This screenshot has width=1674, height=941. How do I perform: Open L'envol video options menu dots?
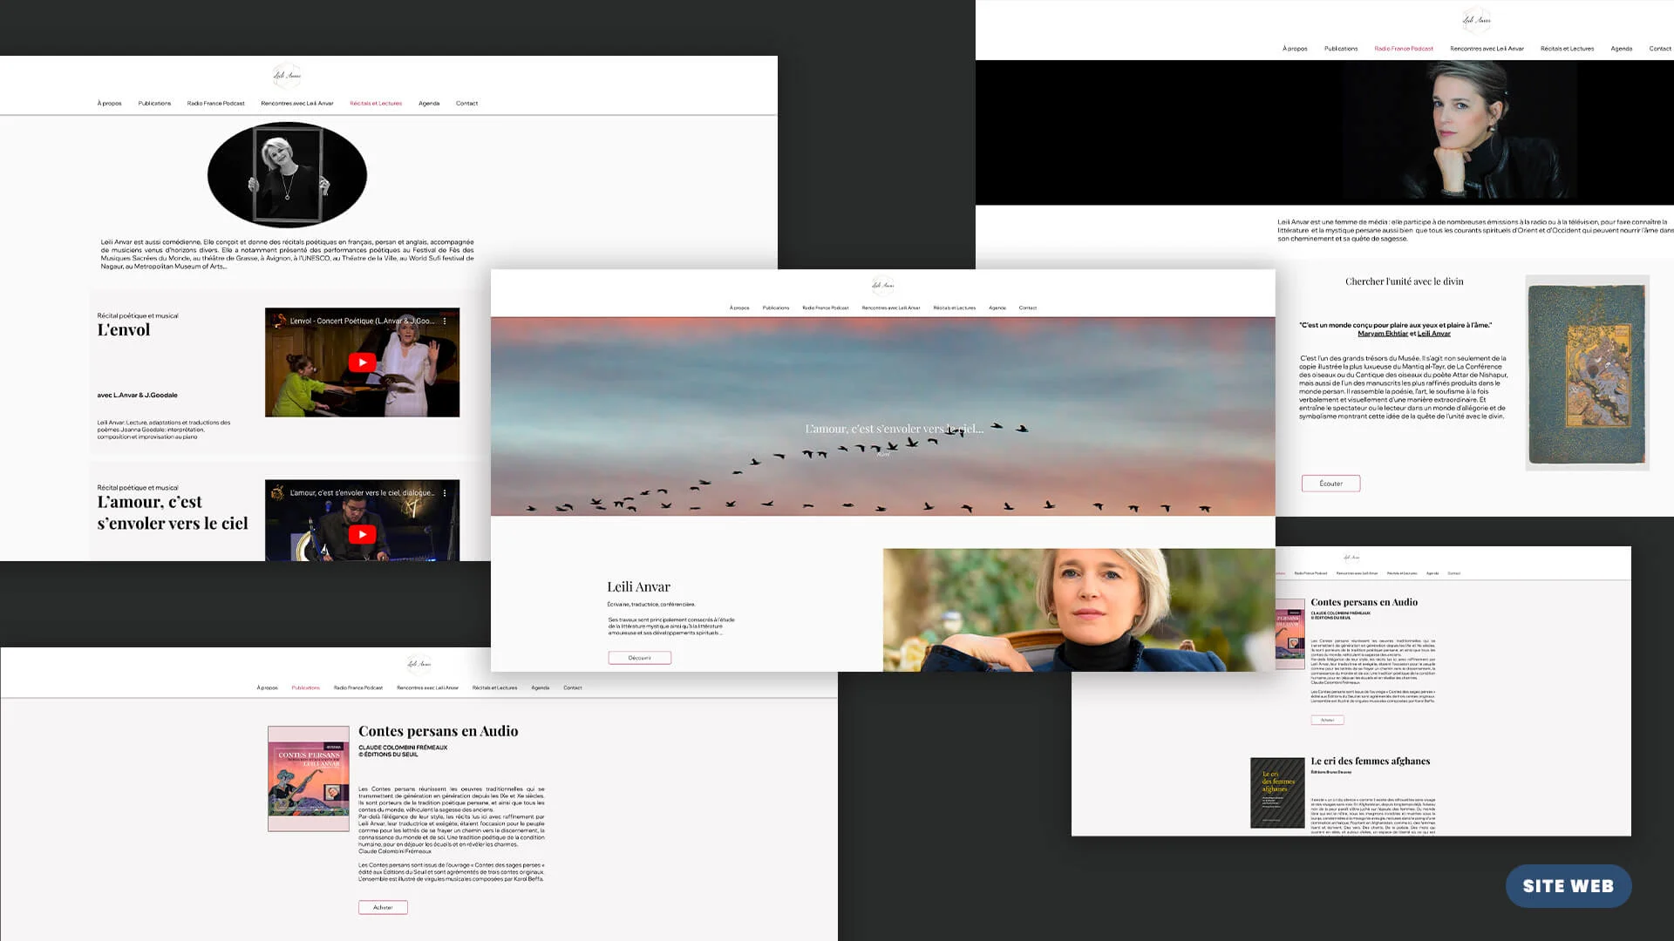445,321
